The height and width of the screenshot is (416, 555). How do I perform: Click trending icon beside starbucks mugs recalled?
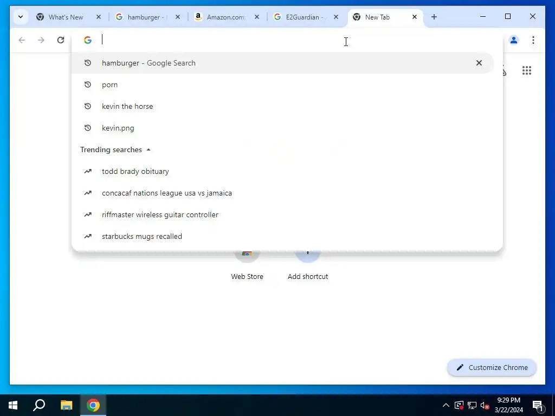88,236
